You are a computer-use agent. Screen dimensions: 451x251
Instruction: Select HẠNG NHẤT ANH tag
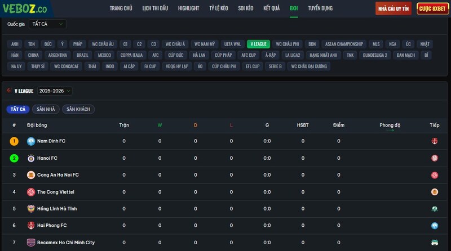(323, 55)
